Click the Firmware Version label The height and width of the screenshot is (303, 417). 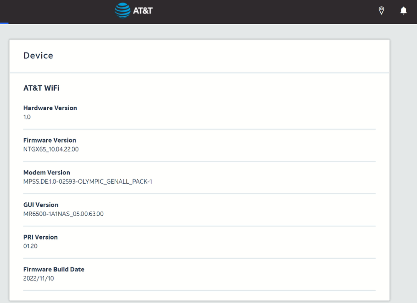pyautogui.click(x=50, y=140)
